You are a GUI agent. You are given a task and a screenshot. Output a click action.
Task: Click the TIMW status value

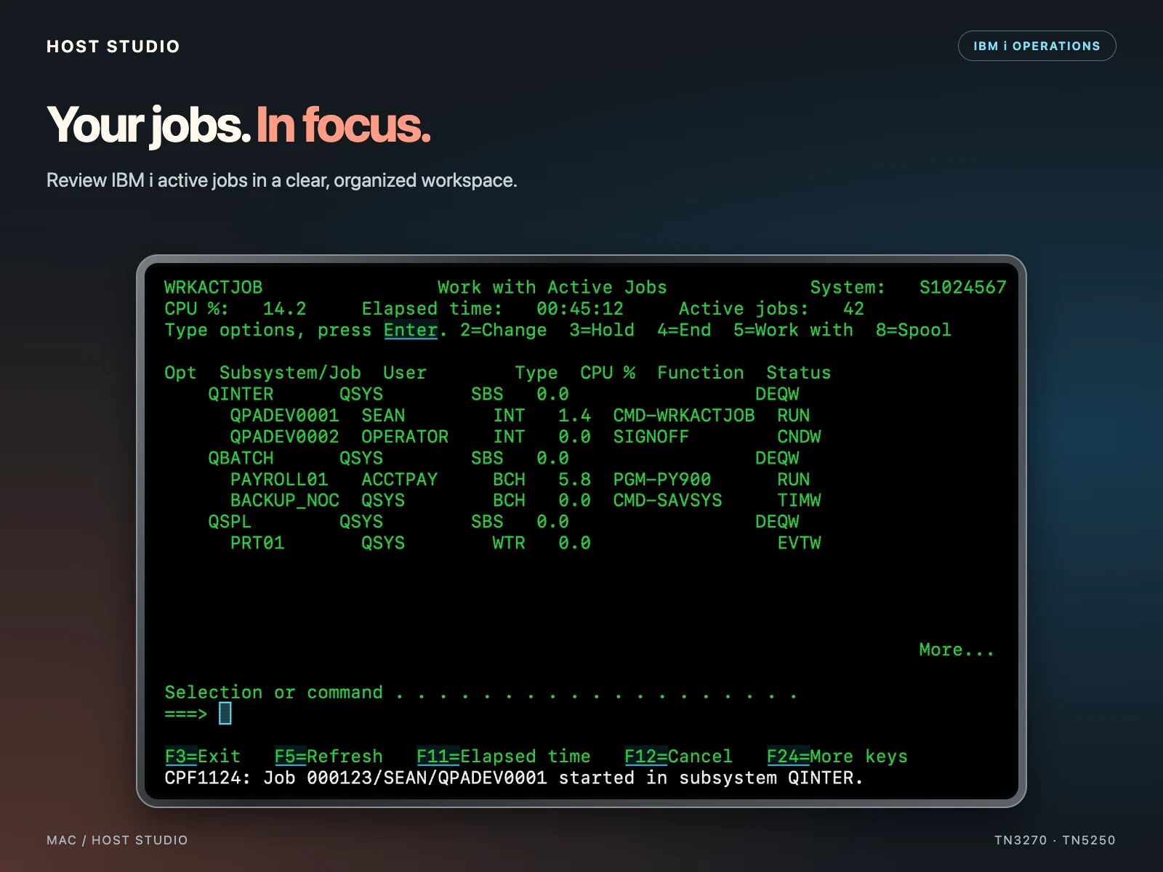point(799,501)
